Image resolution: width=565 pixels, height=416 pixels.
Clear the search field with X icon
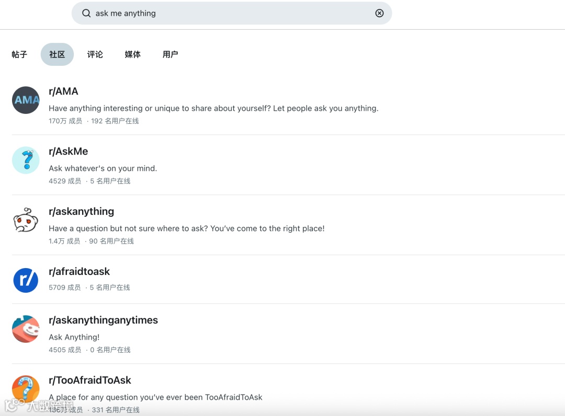pos(379,13)
